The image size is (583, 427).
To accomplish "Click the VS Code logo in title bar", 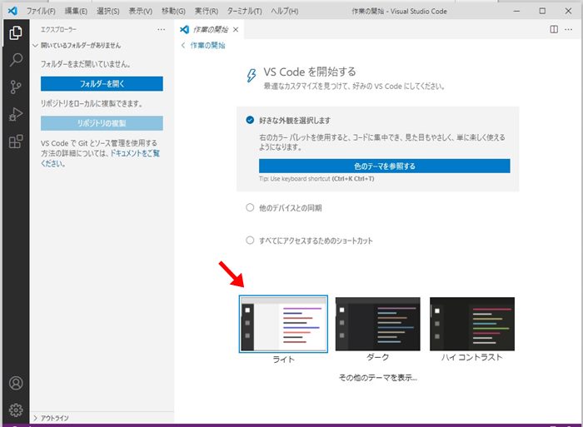I will 12,11.
